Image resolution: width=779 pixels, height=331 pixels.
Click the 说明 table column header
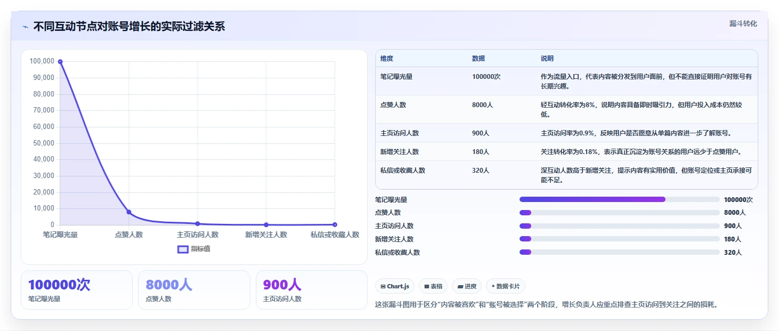click(547, 59)
